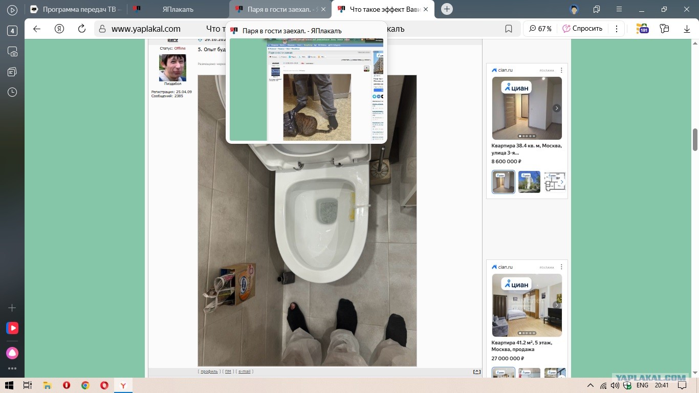
Task: Select the 'Что такое эффект' tab
Action: point(383,9)
